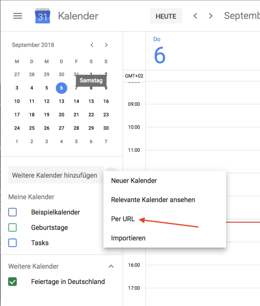Click the Google Calendar 31 logo
This screenshot has height=306, width=260.
42,16
